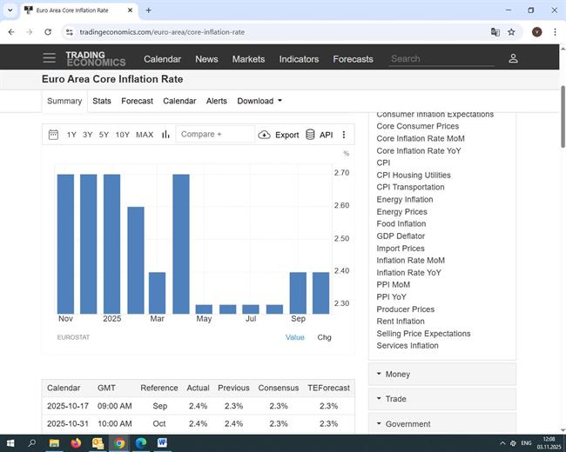The width and height of the screenshot is (566, 452).
Task: Open Indicators in the top navigation
Action: click(x=299, y=59)
